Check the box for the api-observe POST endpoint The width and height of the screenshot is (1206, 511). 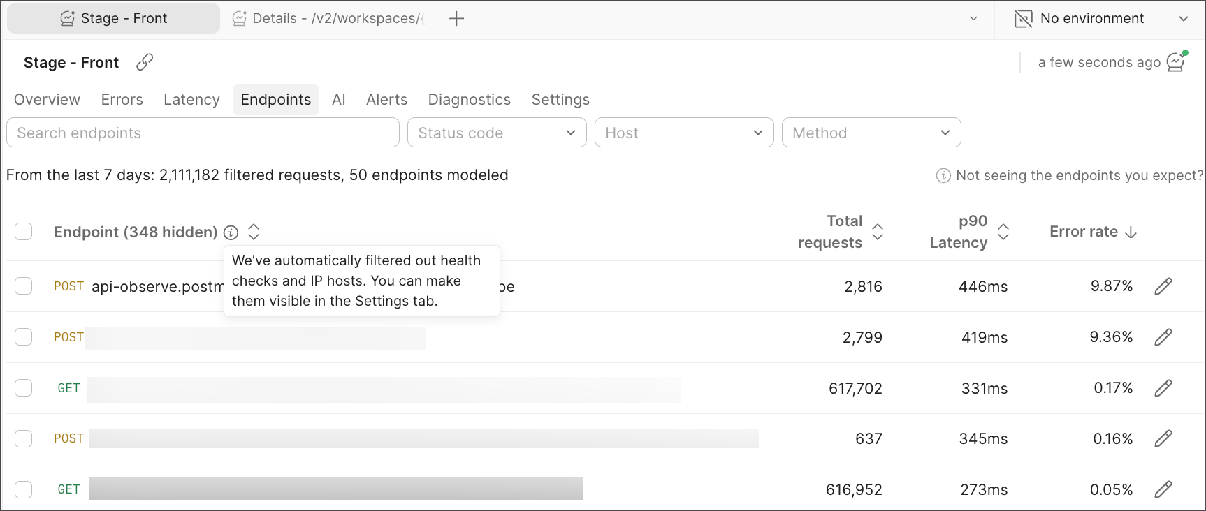pos(24,286)
